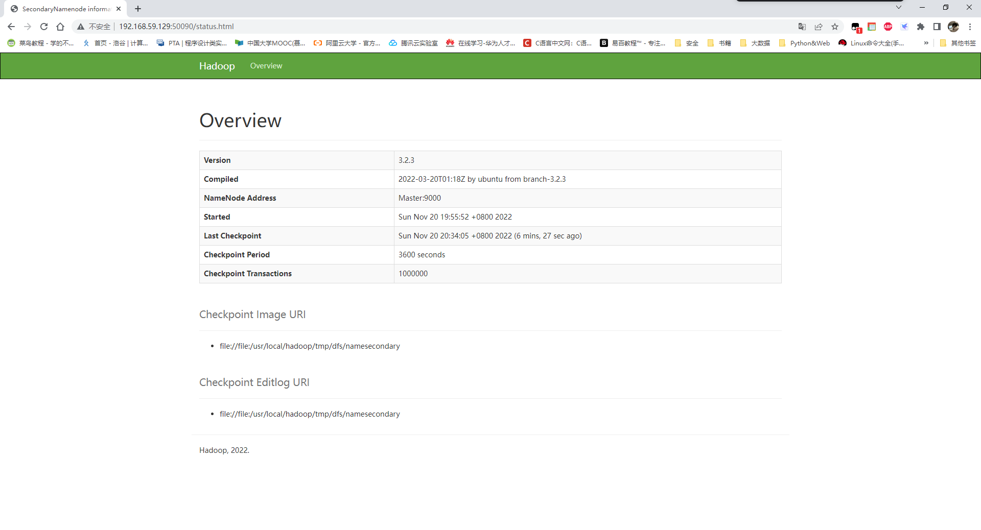
Task: Click the Started timestamp value
Action: (455, 217)
